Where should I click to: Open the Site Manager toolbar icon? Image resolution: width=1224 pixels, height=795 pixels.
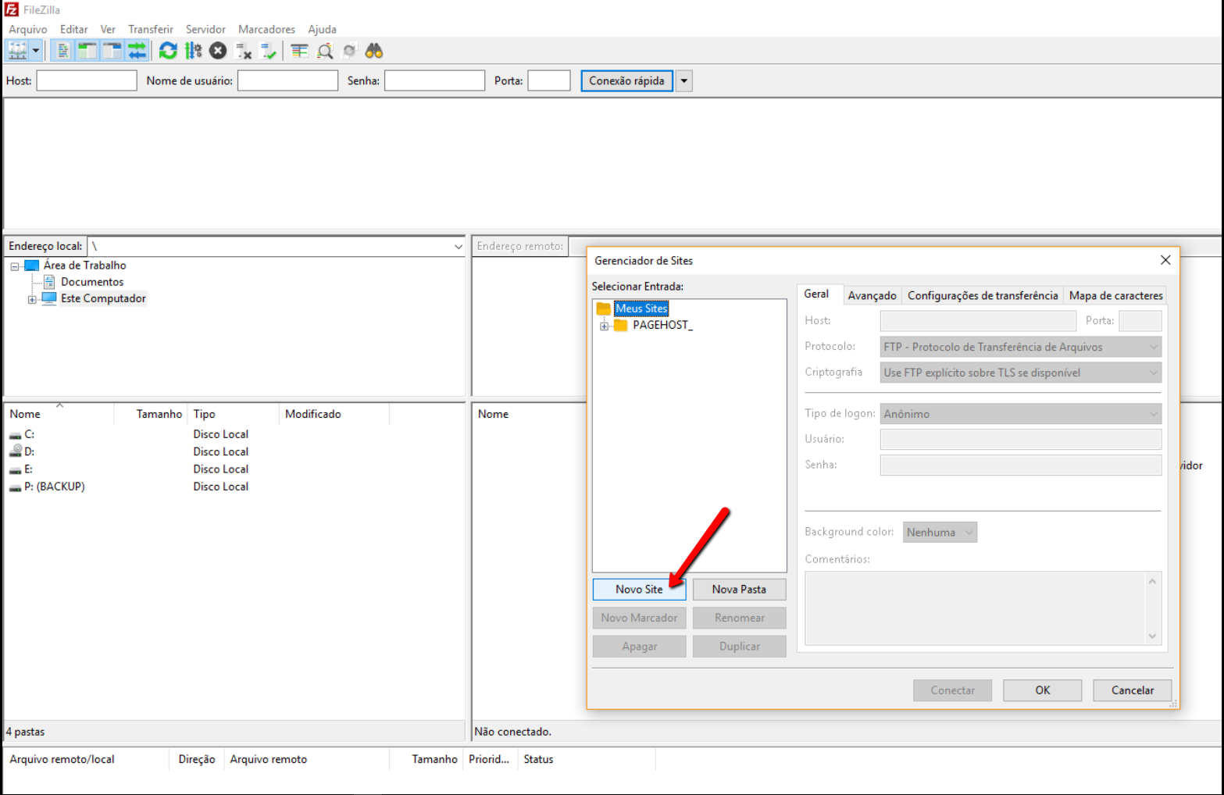[17, 51]
